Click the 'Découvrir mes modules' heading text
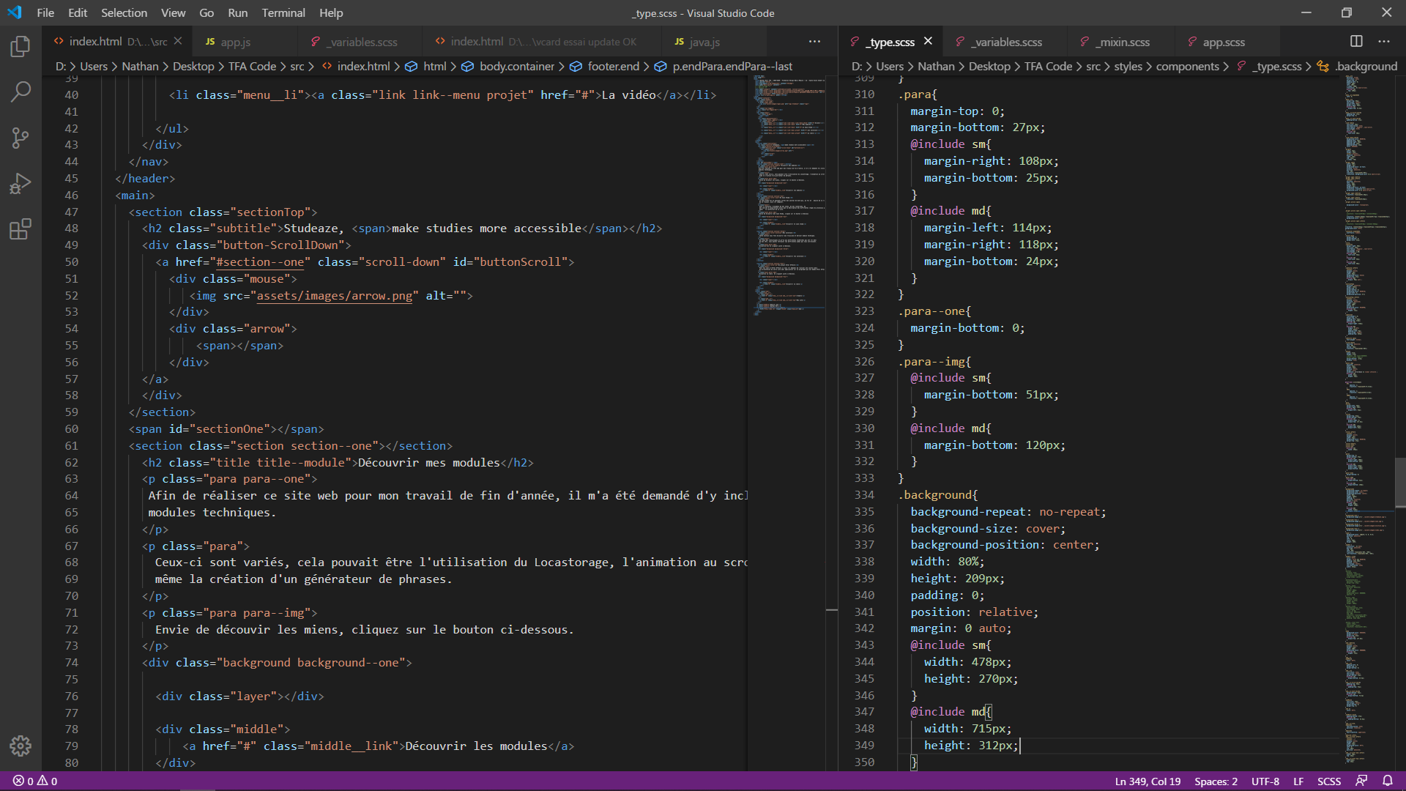The image size is (1406, 791). (428, 462)
